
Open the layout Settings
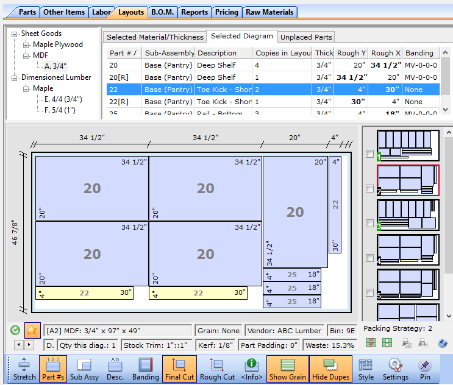(396, 369)
